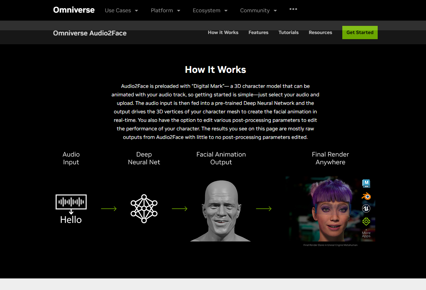Jump to the Features section

[258, 33]
